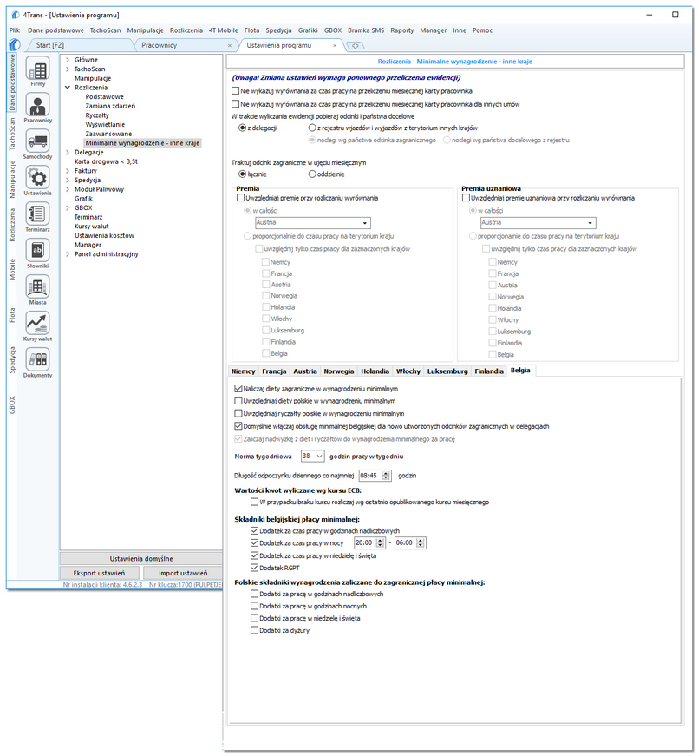Select 'Karta drogowa < 3,5t' tree item
This screenshot has height=756, width=698.
point(106,161)
